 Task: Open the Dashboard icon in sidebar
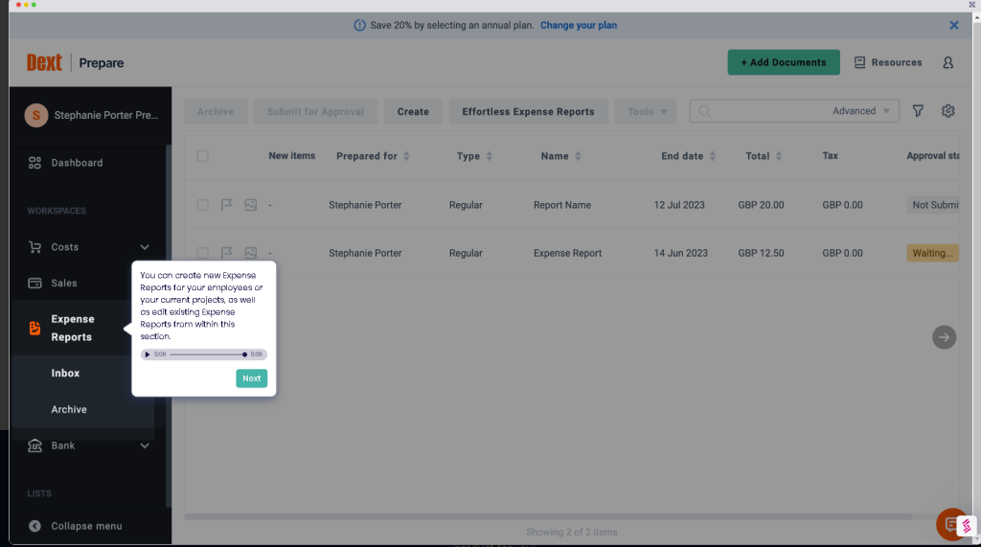pos(34,163)
